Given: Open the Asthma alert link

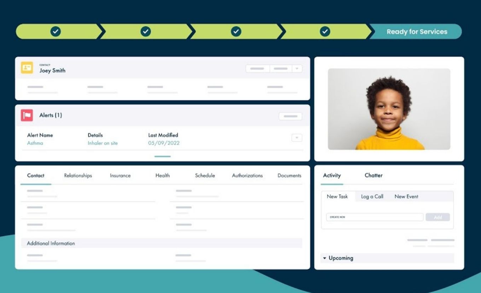Looking at the screenshot, I should click(35, 143).
